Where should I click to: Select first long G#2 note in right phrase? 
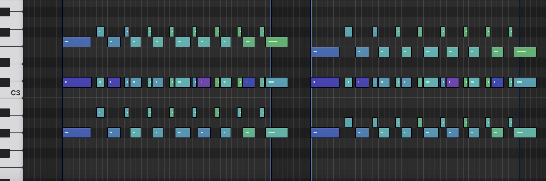[325, 133]
